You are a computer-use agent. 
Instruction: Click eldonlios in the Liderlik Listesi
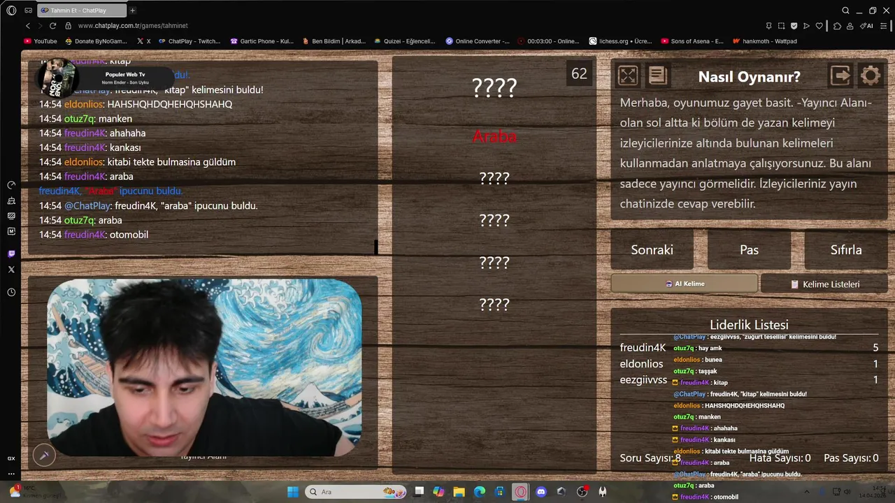click(x=641, y=363)
